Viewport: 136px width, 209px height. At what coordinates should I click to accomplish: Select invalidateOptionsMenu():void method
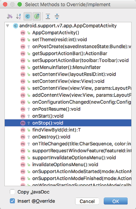click(68, 164)
